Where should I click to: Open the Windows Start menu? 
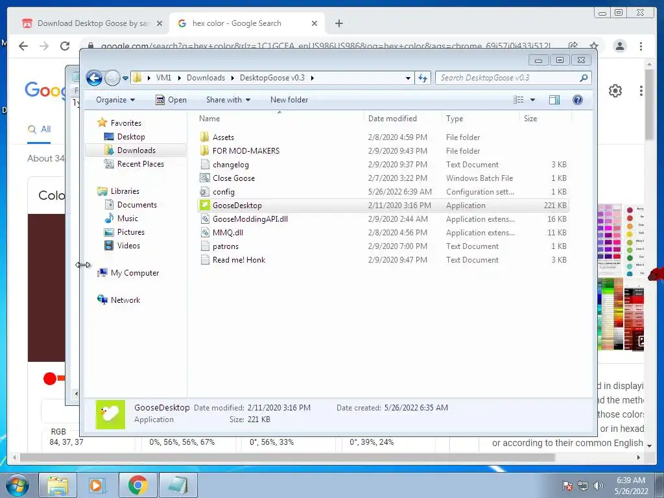click(x=17, y=485)
